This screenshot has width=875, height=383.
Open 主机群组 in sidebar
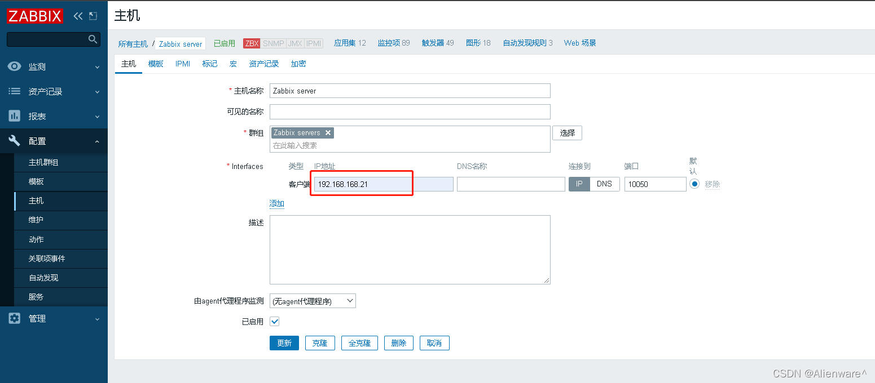click(x=61, y=162)
